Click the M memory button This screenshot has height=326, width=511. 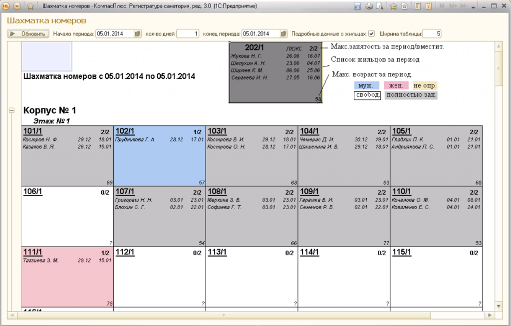442,6
